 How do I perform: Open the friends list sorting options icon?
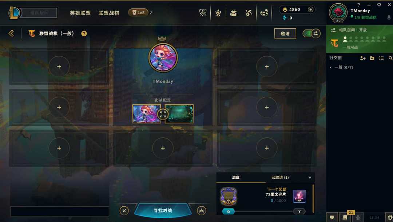(x=381, y=58)
